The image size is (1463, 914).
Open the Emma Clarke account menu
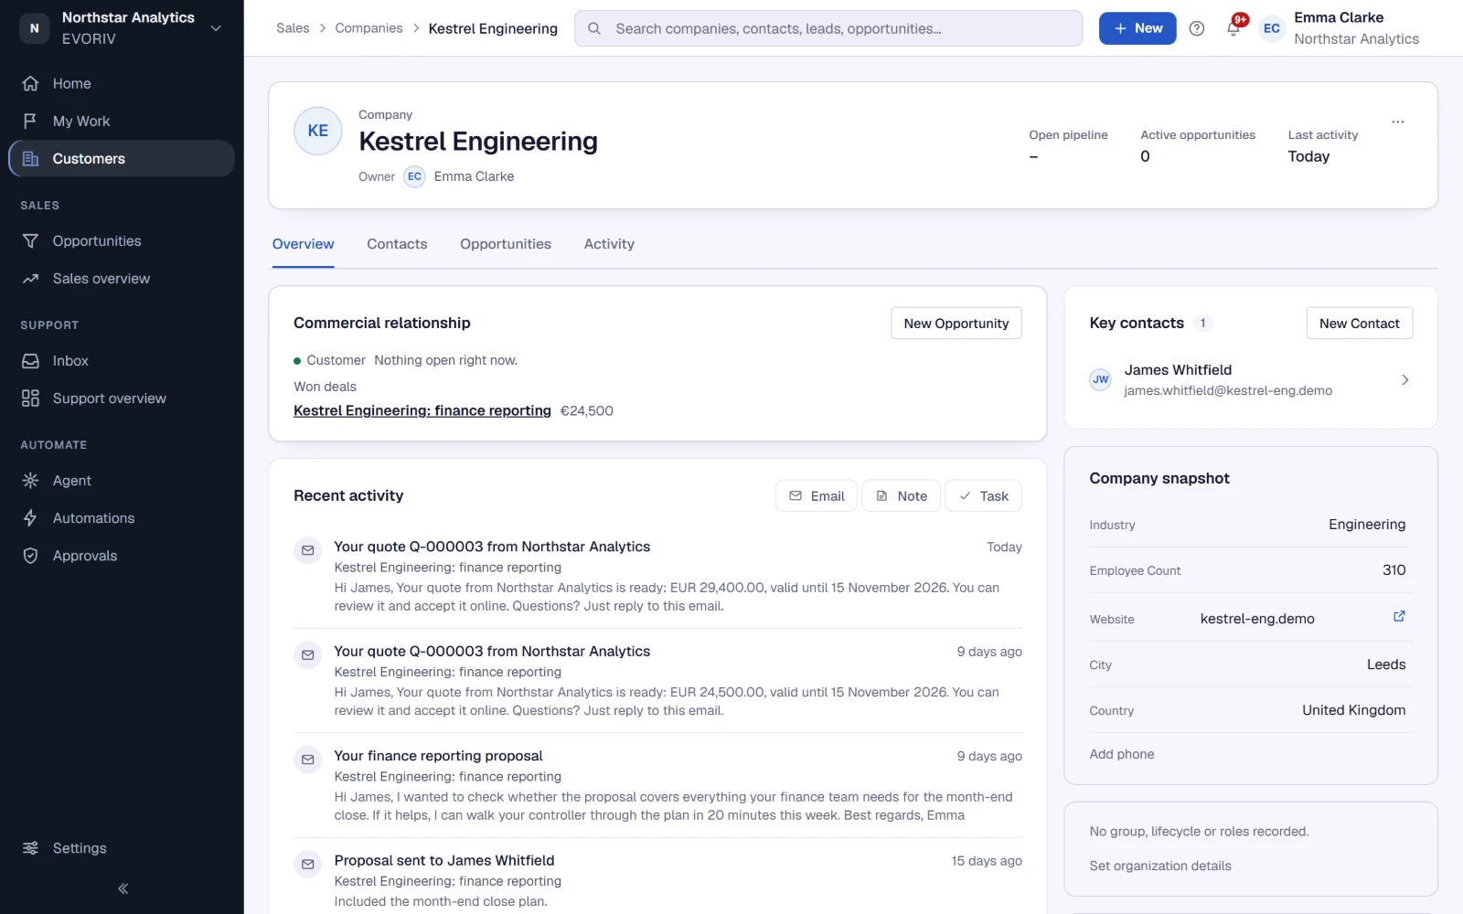point(1340,28)
